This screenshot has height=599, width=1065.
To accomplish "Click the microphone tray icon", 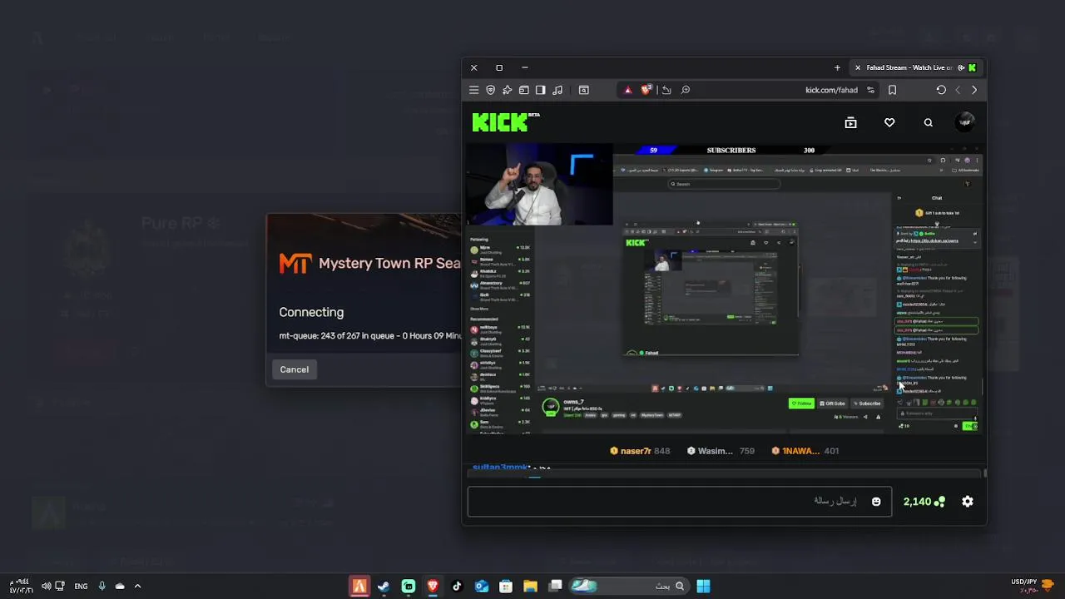I will tap(102, 586).
